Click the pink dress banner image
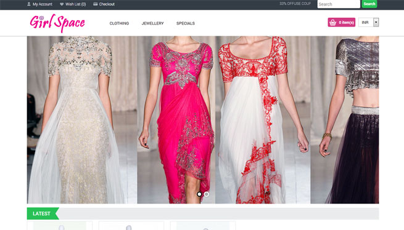Image resolution: width=404 pixels, height=230 pixels. tap(176, 120)
